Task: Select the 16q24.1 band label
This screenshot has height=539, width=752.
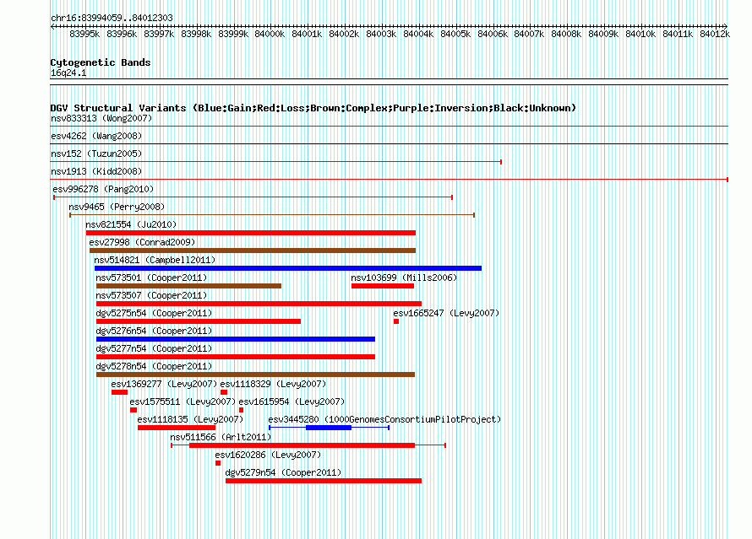Action: [68, 73]
